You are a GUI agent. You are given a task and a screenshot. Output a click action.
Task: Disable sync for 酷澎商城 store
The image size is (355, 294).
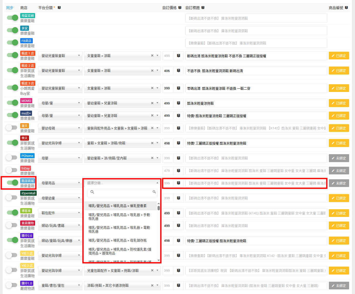tap(12, 183)
